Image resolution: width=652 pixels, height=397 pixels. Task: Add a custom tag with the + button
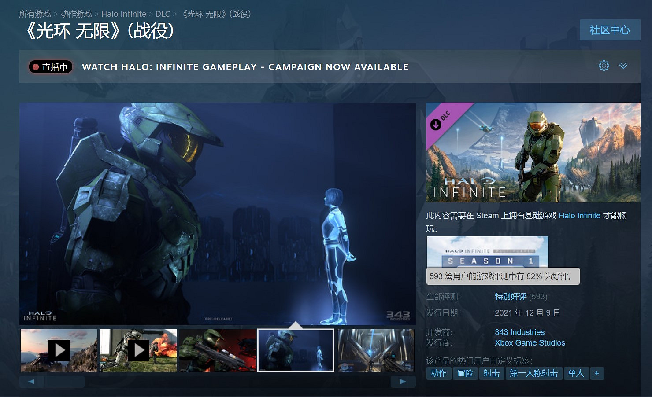coord(597,373)
